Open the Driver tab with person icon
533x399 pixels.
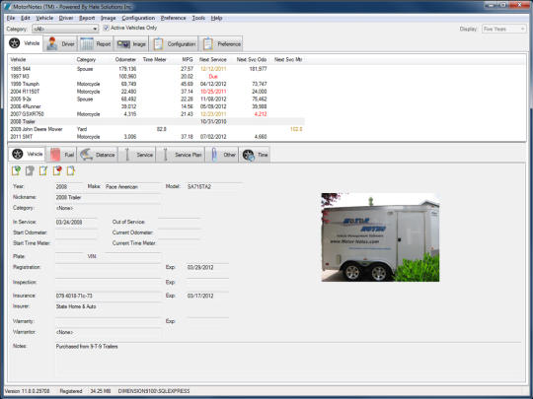(x=61, y=44)
